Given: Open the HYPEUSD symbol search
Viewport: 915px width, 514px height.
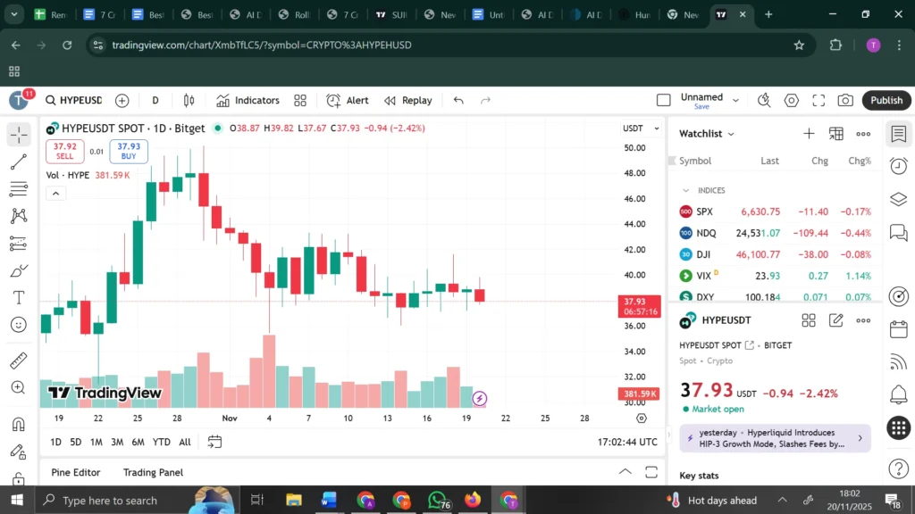Looking at the screenshot, I should tap(74, 100).
